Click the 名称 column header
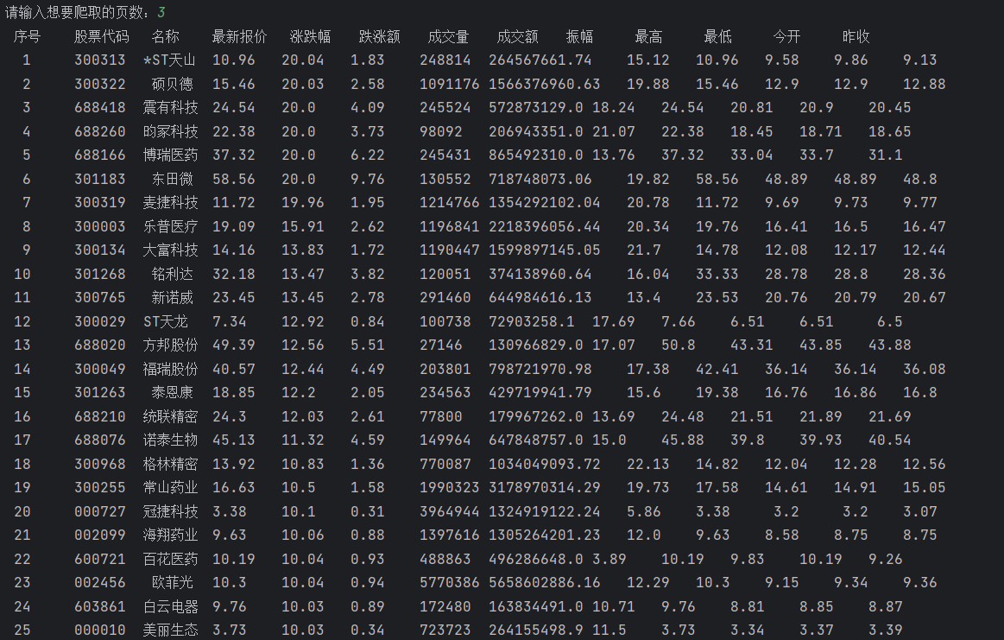1004x640 pixels. tap(165, 36)
